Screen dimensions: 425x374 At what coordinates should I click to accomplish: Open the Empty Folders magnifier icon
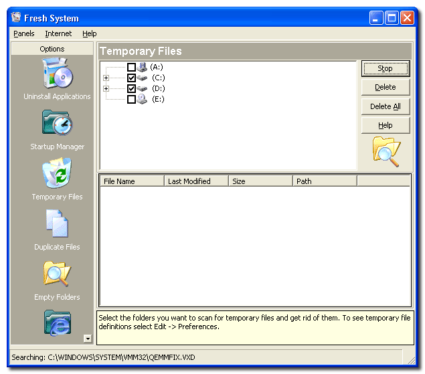click(57, 274)
